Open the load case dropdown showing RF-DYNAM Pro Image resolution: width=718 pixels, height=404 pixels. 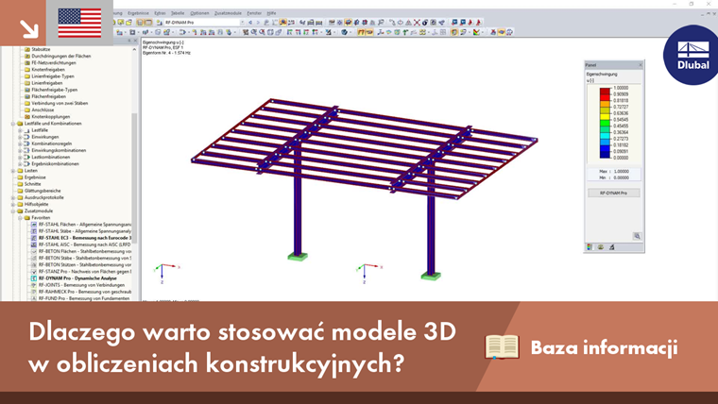(x=243, y=22)
